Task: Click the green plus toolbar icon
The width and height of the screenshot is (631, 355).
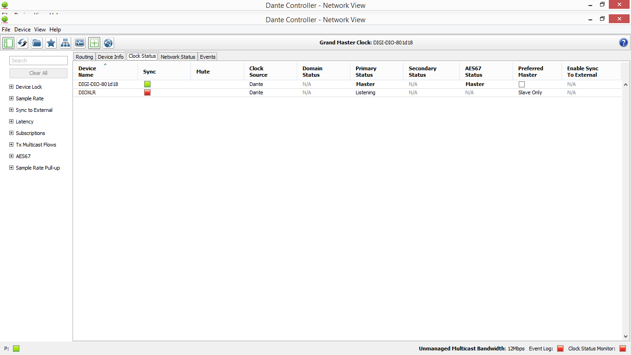Action: (94, 43)
